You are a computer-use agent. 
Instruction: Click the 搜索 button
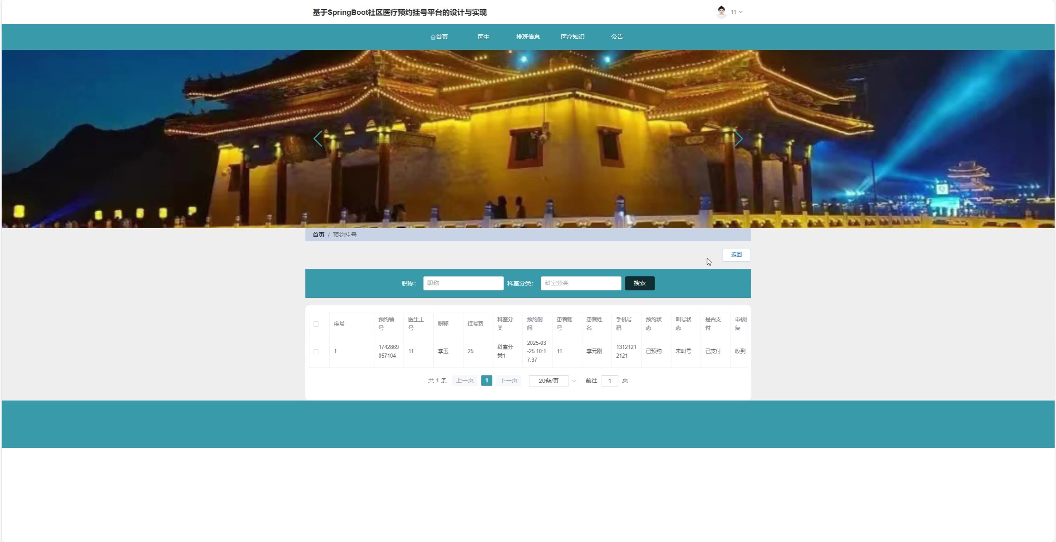639,283
